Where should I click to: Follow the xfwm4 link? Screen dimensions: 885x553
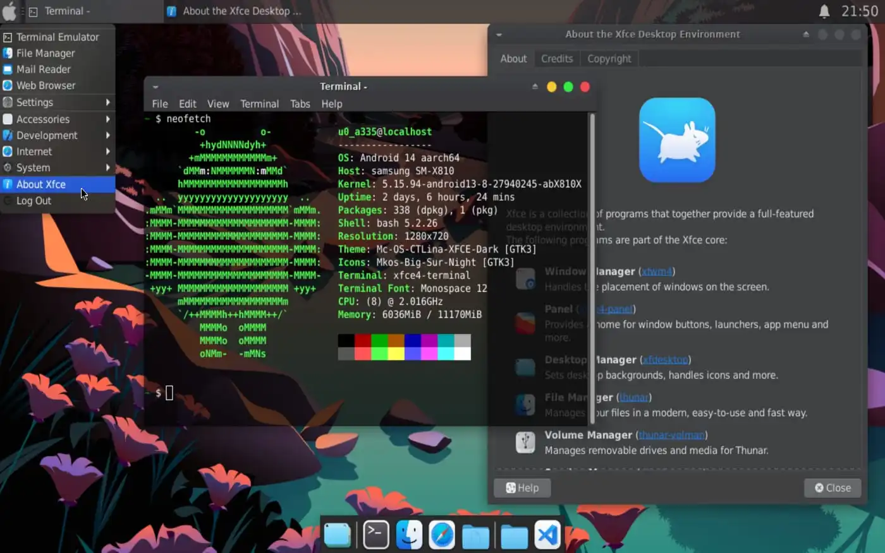point(657,271)
